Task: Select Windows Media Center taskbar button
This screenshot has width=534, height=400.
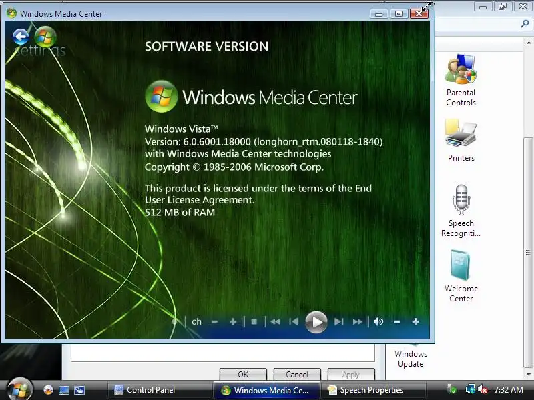Action: [x=266, y=390]
